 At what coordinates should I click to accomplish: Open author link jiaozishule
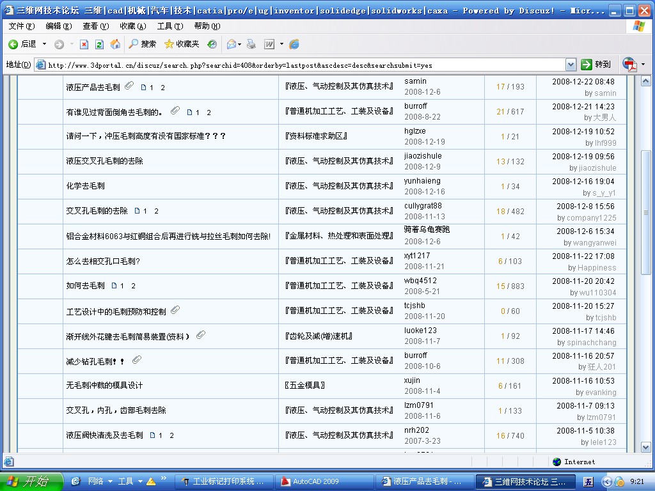pyautogui.click(x=423, y=156)
